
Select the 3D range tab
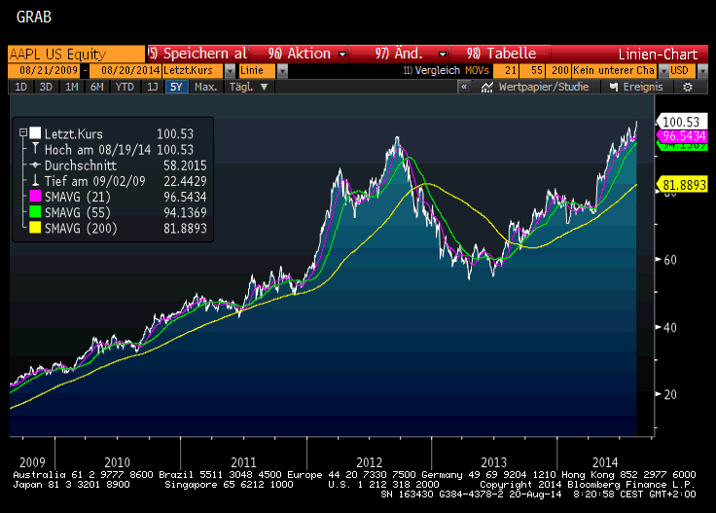(x=46, y=87)
